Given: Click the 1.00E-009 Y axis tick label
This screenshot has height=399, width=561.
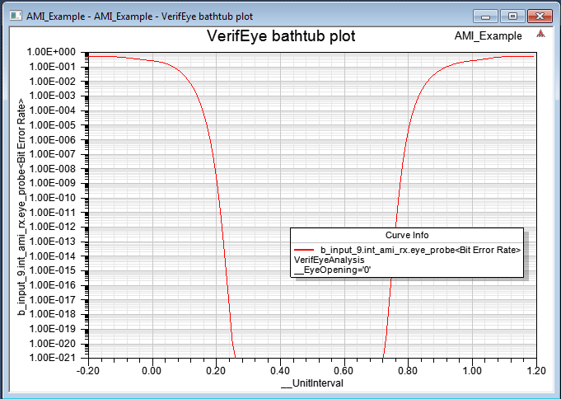Looking at the screenshot, I should [x=53, y=183].
